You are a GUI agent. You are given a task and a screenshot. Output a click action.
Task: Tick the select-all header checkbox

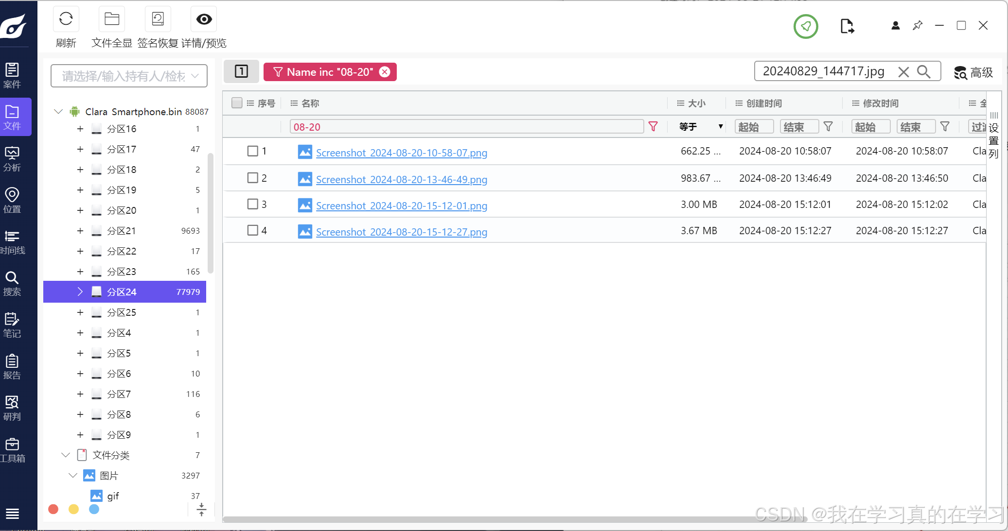click(x=237, y=103)
